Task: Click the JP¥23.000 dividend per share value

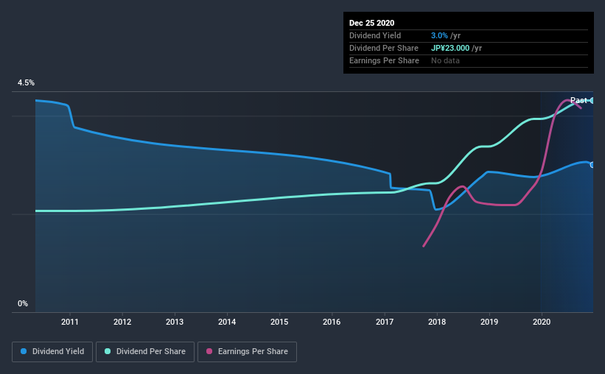Action: pyautogui.click(x=450, y=48)
